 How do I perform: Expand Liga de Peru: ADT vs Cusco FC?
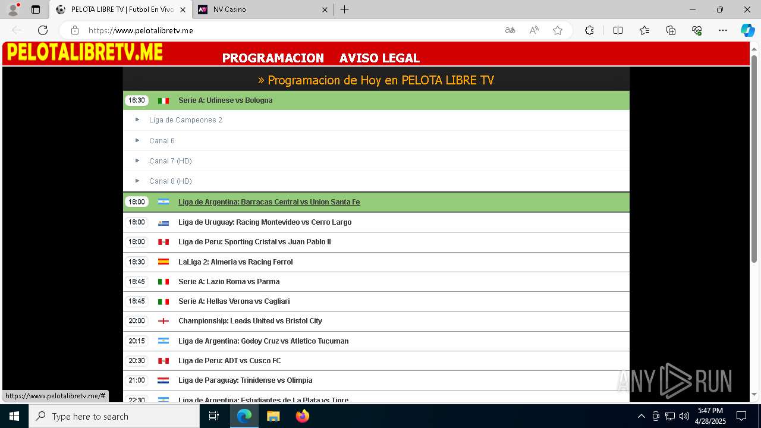tap(376, 361)
